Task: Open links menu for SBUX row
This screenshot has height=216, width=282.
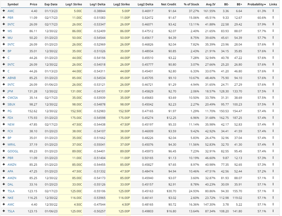Action: pos(273,104)
